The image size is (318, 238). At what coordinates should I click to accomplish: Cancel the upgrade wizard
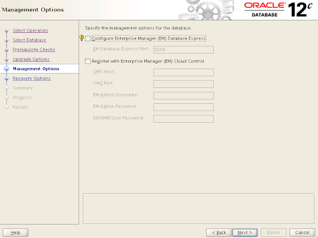[303, 233]
